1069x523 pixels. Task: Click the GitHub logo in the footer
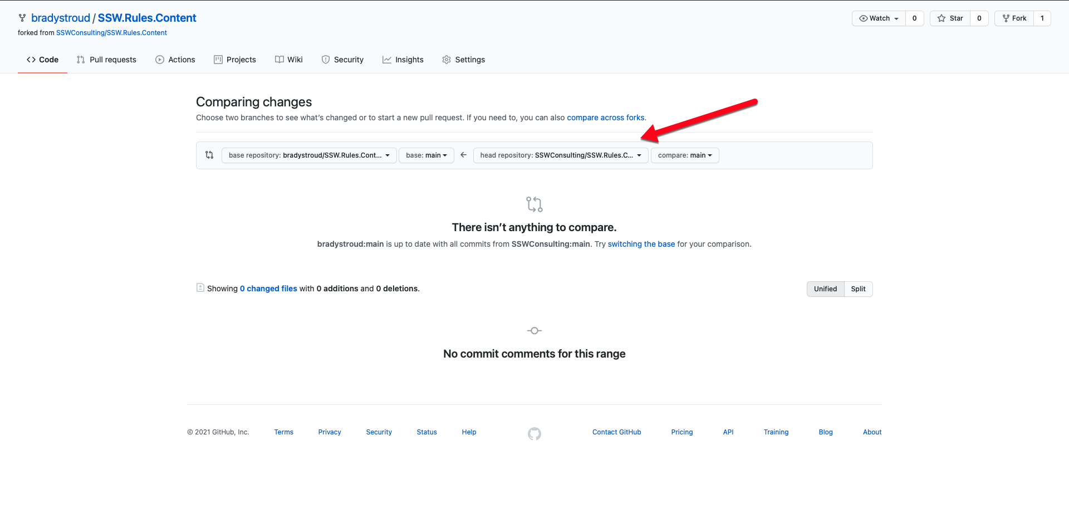coord(534,434)
